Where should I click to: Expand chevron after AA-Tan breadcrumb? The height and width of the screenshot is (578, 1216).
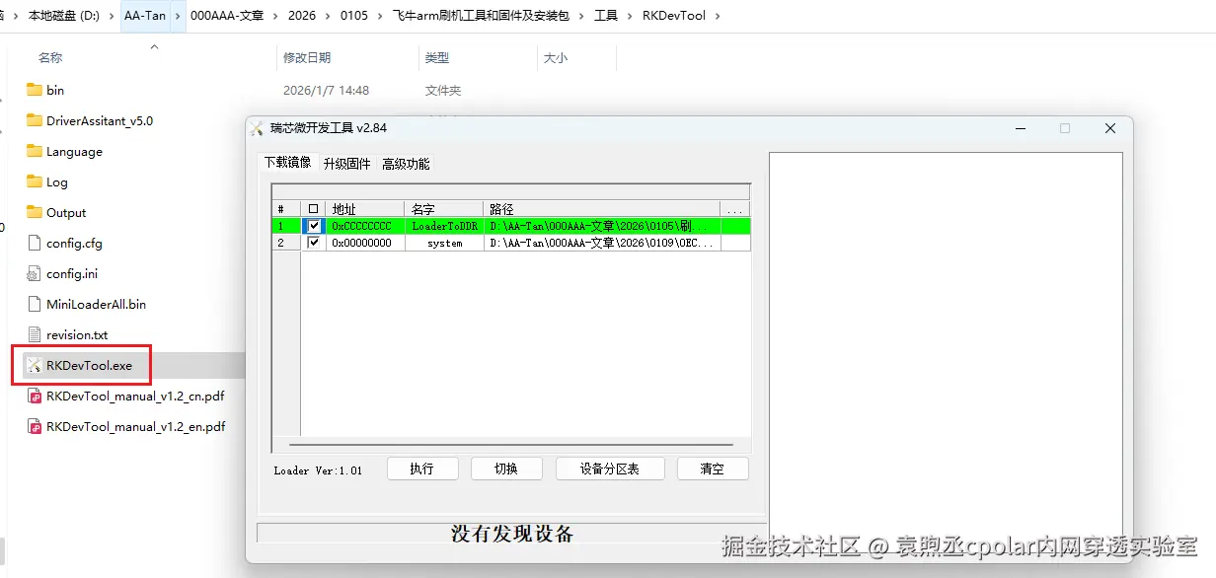point(177,16)
